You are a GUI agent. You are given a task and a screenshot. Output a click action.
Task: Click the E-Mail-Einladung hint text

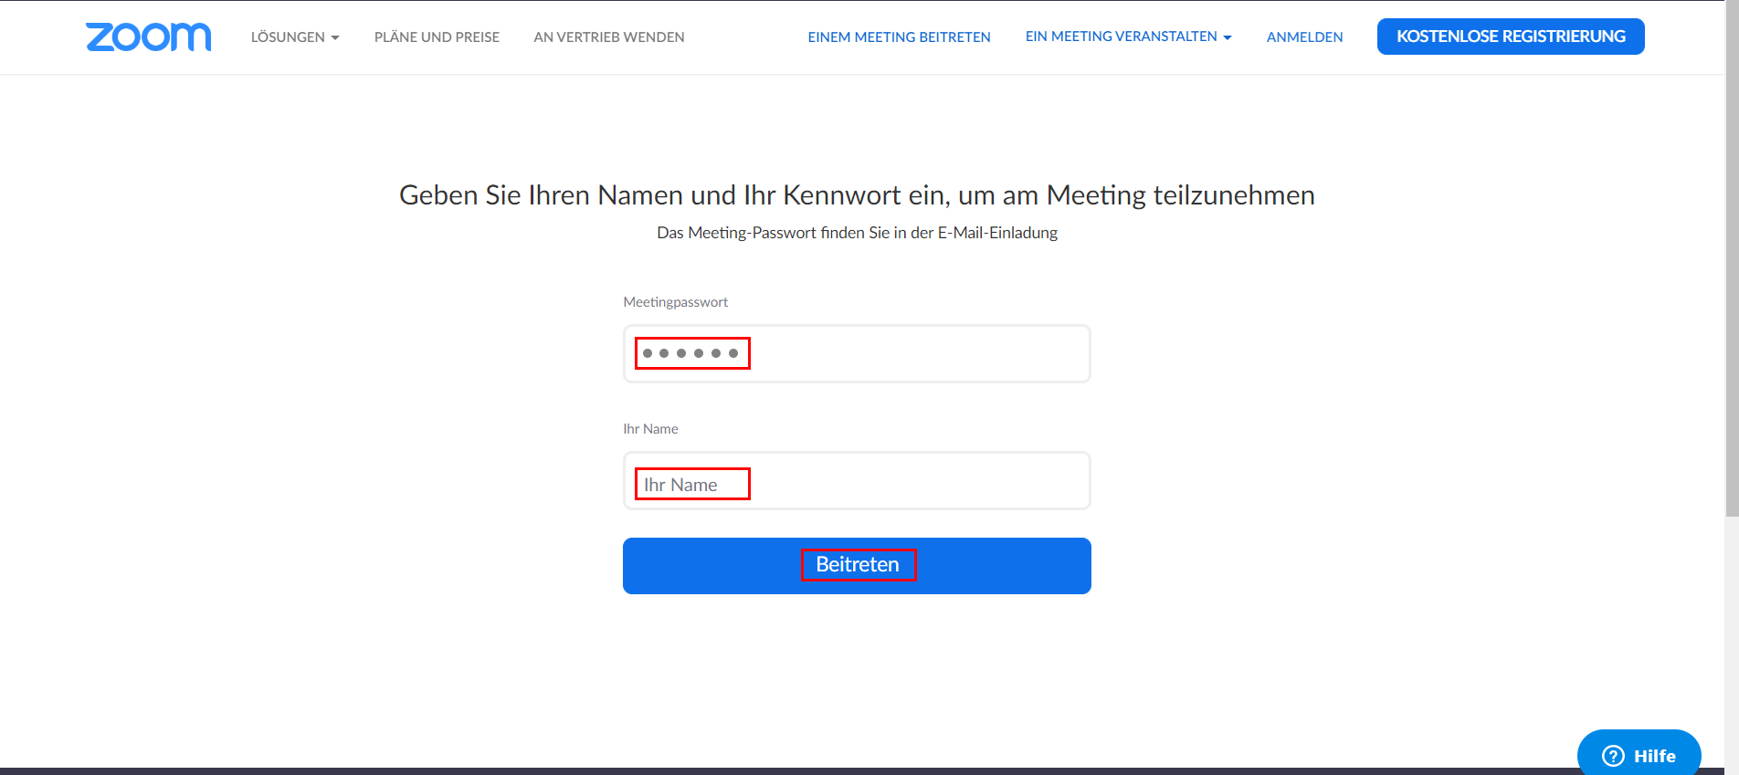857,233
